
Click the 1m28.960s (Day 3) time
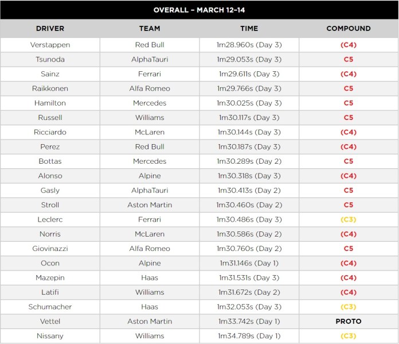(x=249, y=45)
